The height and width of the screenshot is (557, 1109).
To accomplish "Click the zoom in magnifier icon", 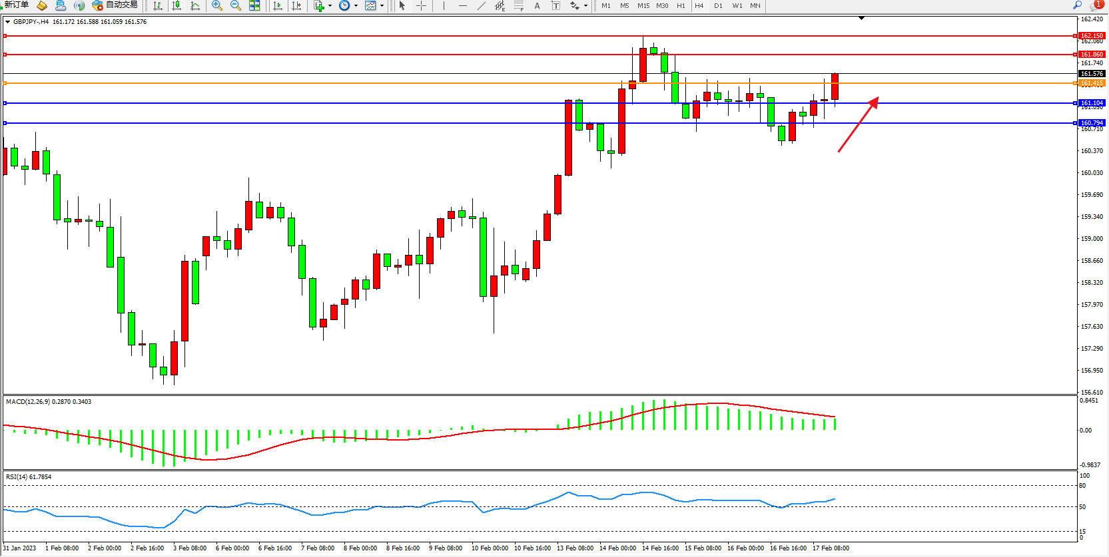I will click(216, 5).
